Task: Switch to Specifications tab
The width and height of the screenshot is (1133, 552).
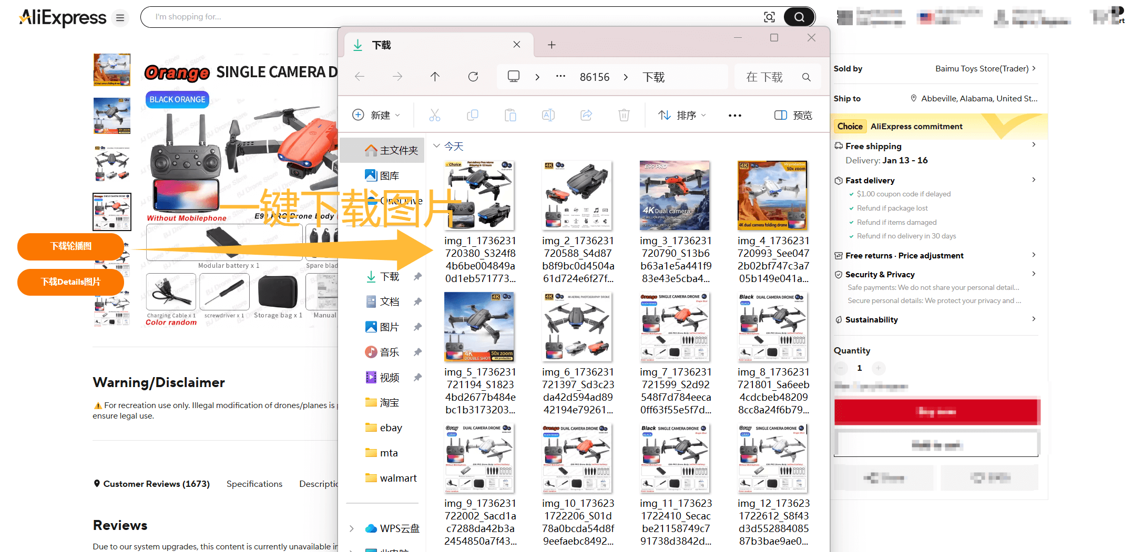Action: [254, 484]
